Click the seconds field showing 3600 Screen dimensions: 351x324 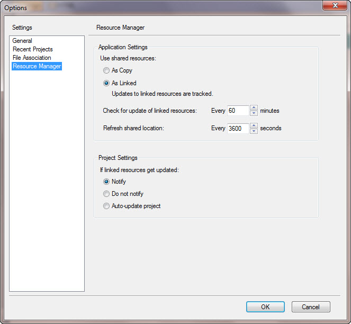pos(237,128)
